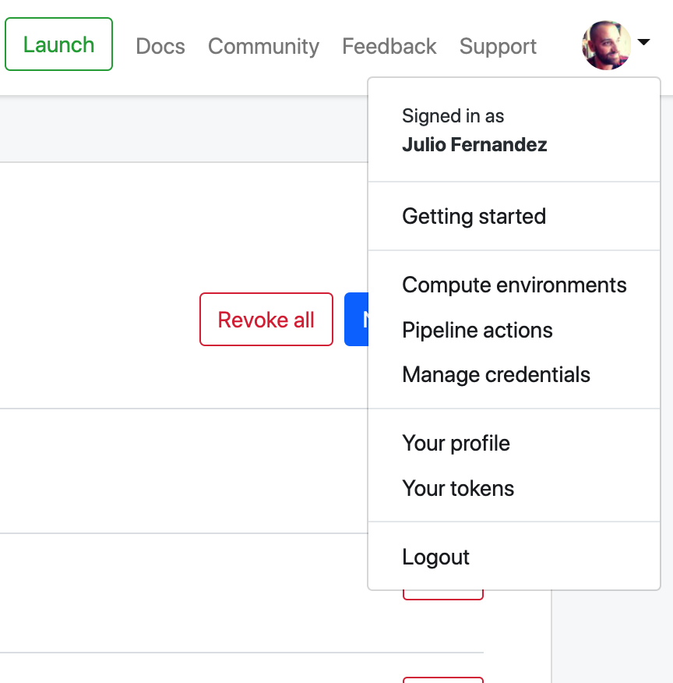Collapse the user menu via caret arrow
Image resolution: width=673 pixels, height=683 pixels.
pyautogui.click(x=643, y=43)
